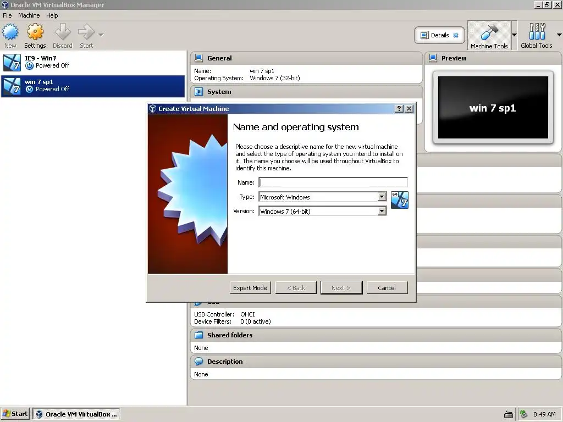Click the General section header

coord(306,58)
